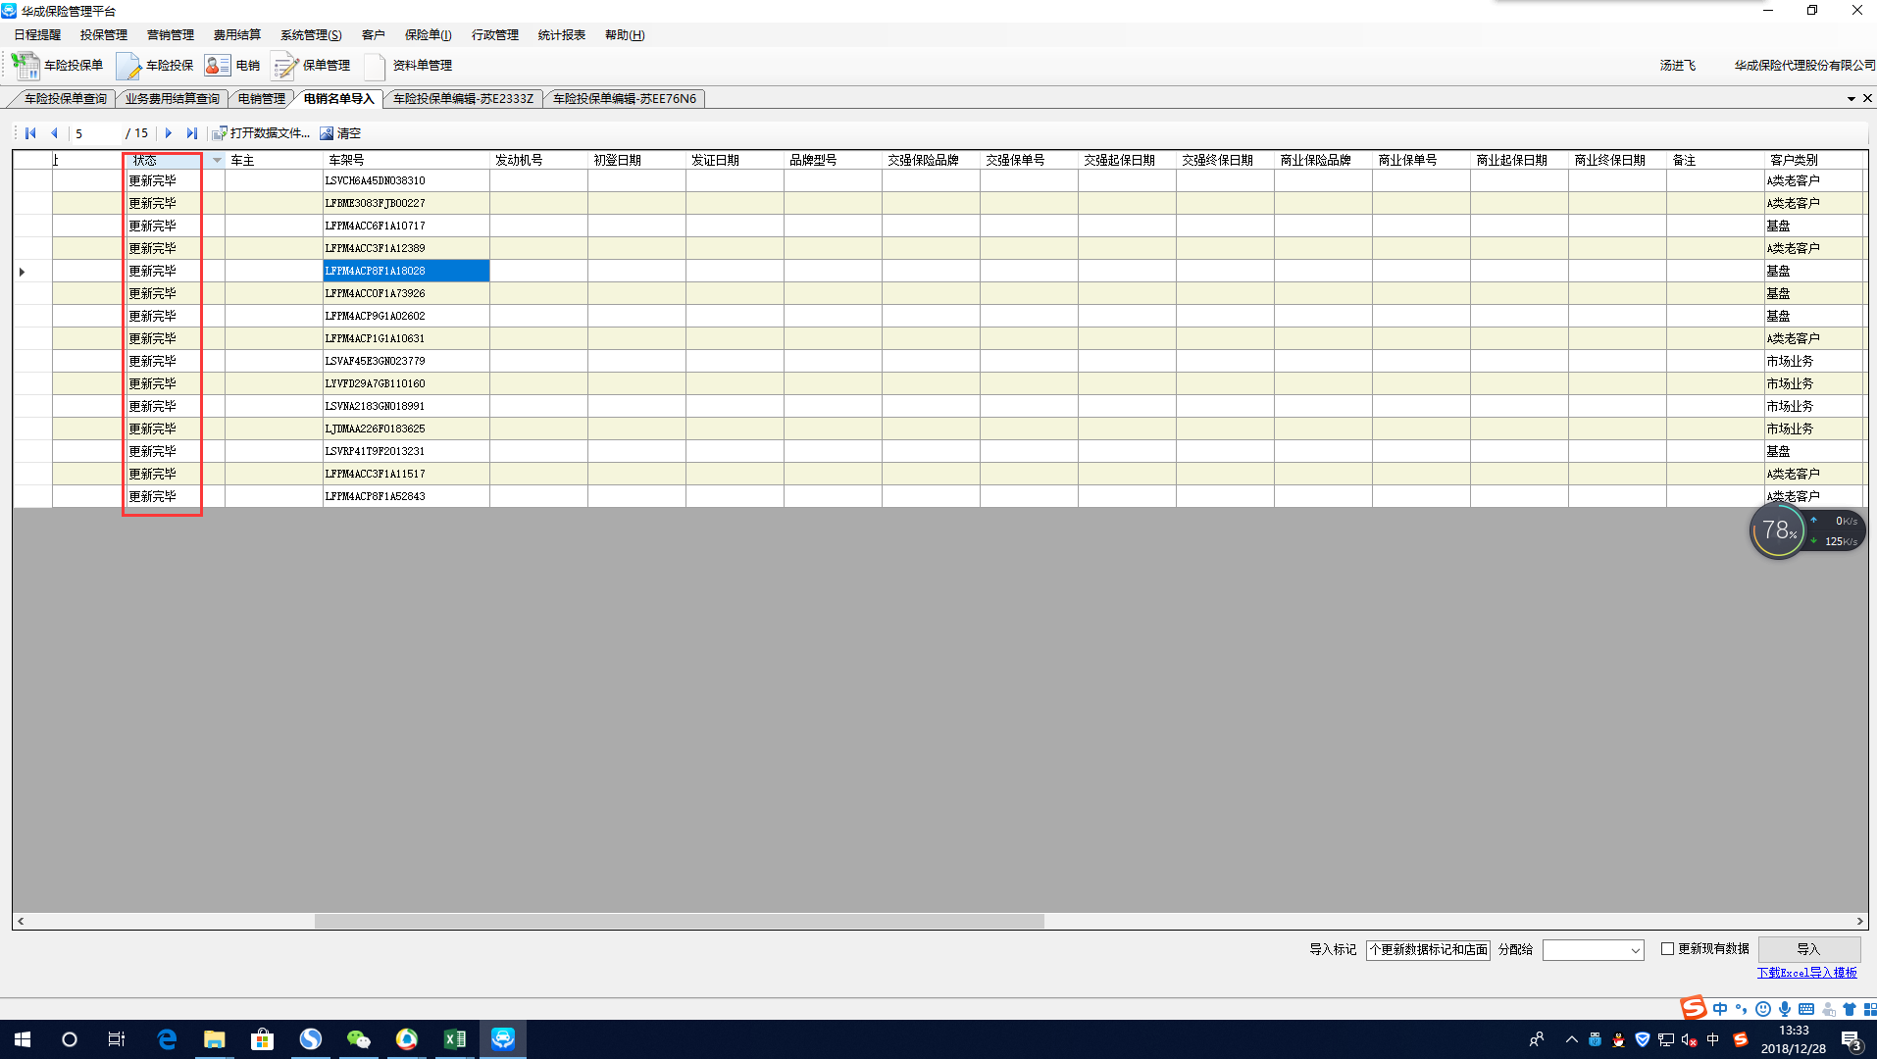The height and width of the screenshot is (1059, 1877).
Task: Open 日程提醒 menu
Action: [37, 35]
